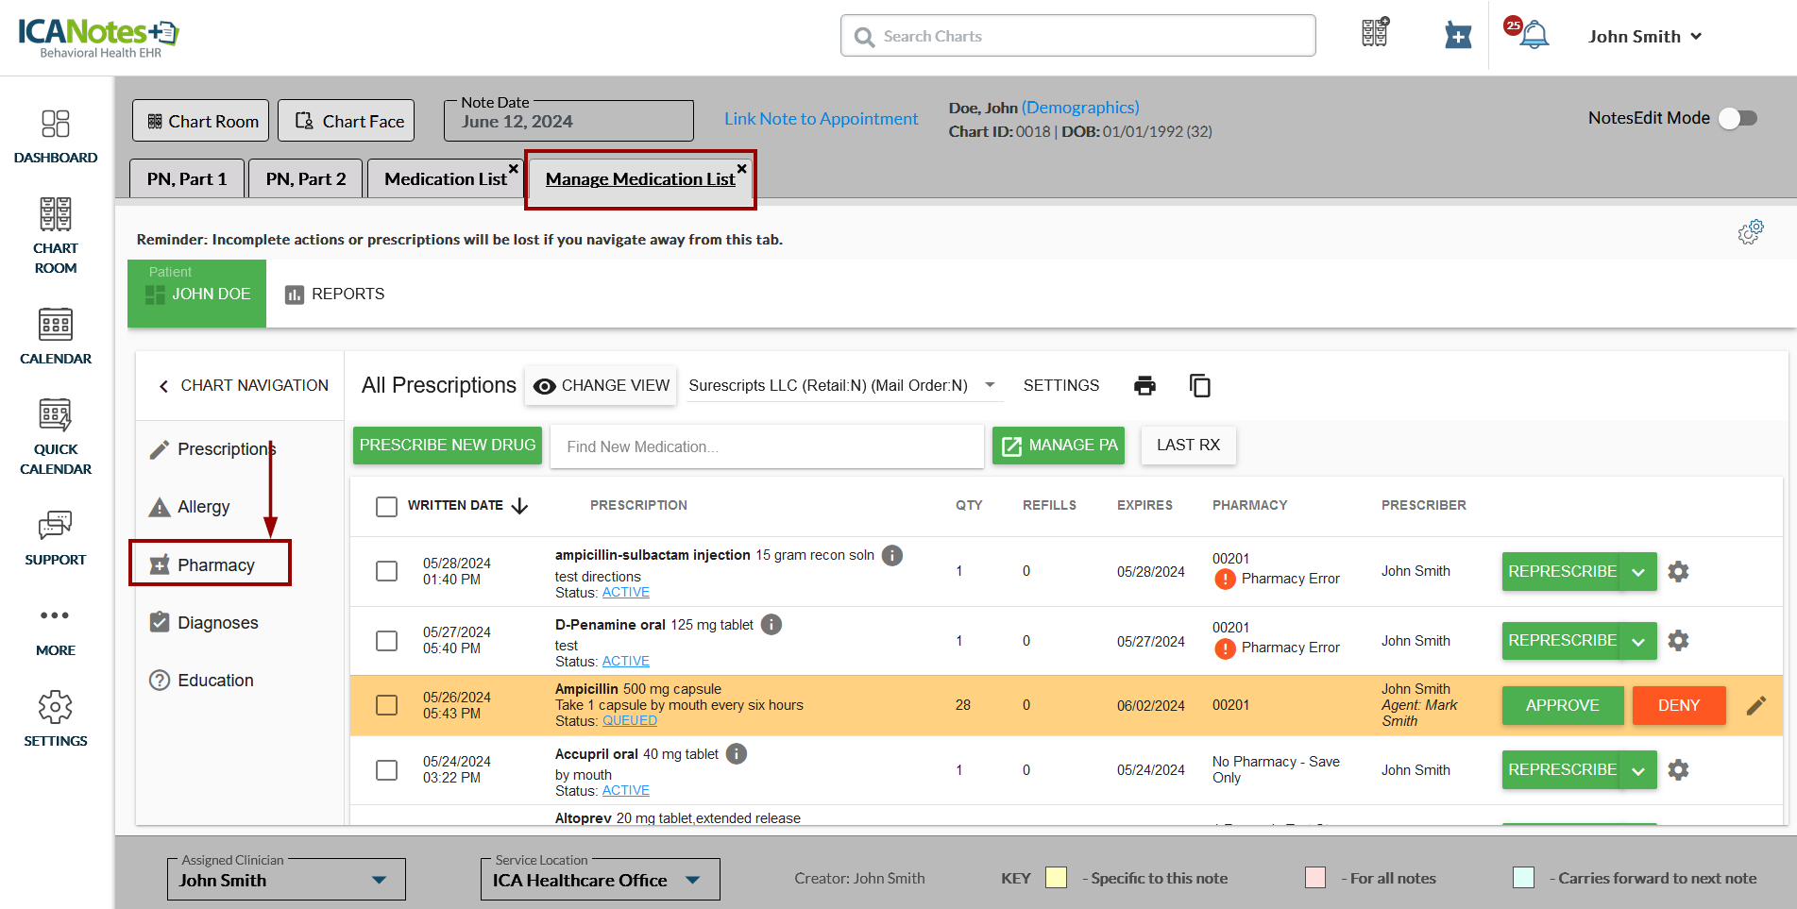
Task: Click the print icon in prescriptions toolbar
Action: 1144,385
